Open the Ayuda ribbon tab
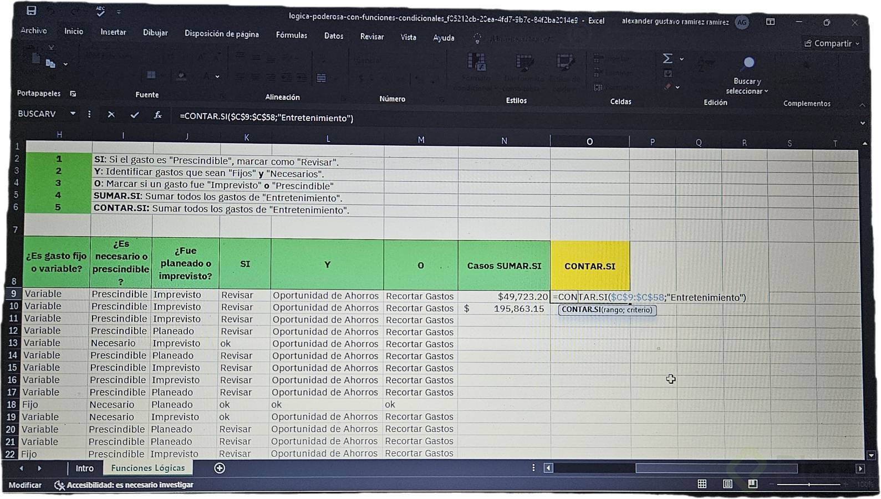The width and height of the screenshot is (881, 499). click(444, 38)
